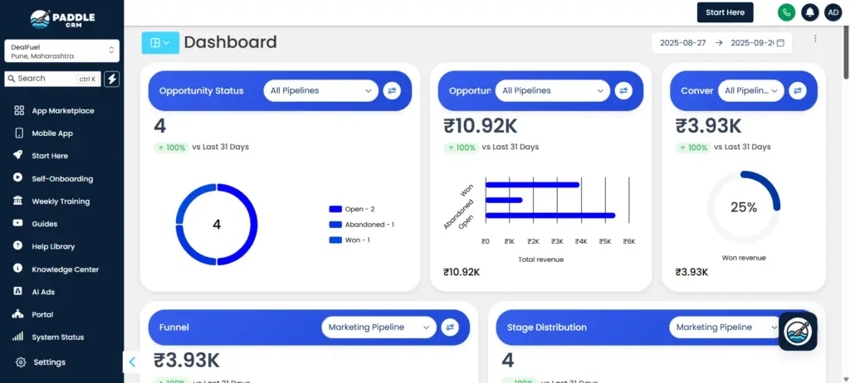
Task: Click the floating Paddle CRM chat widget
Action: tap(798, 331)
